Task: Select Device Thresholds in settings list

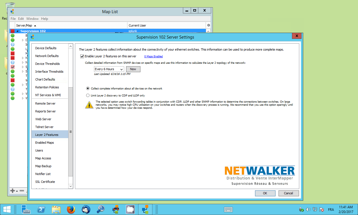Action: click(x=48, y=64)
